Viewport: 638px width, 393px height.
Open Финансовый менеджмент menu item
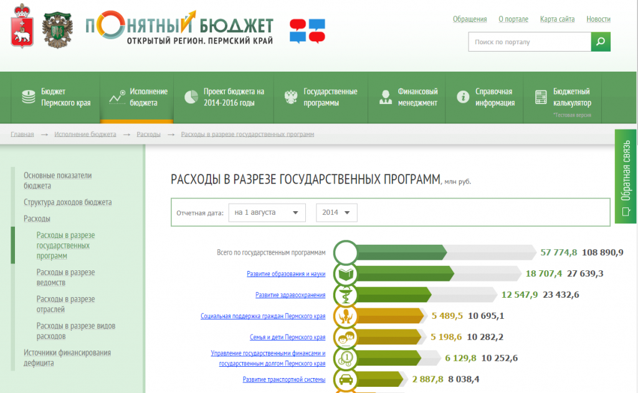407,97
